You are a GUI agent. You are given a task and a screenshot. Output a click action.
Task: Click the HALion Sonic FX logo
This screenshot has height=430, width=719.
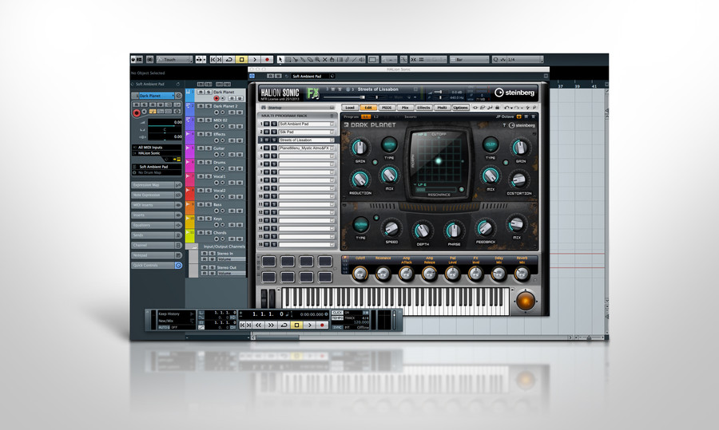tap(312, 93)
